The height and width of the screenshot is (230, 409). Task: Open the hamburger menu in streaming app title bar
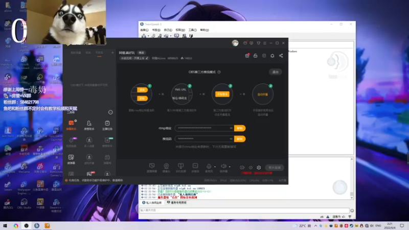(265, 43)
